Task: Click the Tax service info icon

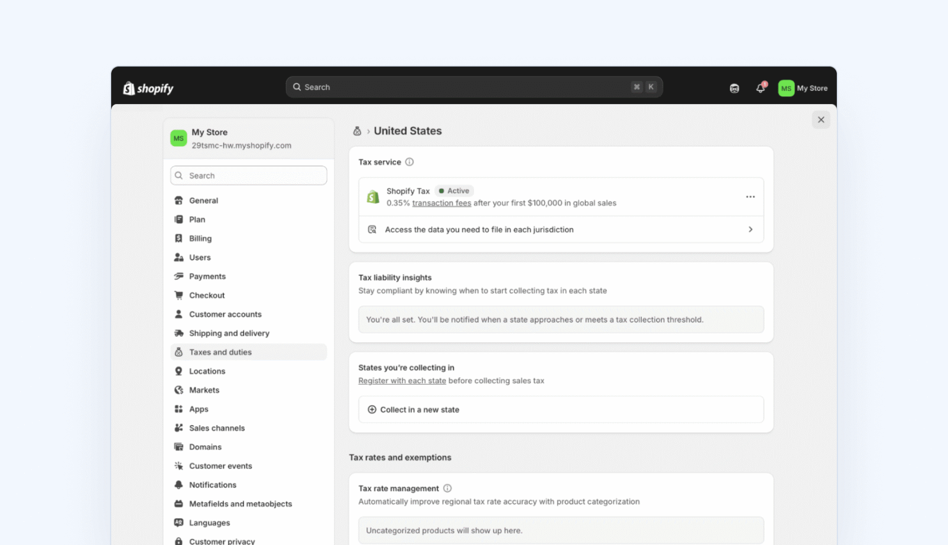Action: pos(409,162)
